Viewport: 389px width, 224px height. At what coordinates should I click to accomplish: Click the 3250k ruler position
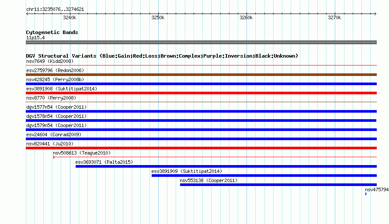(x=158, y=17)
